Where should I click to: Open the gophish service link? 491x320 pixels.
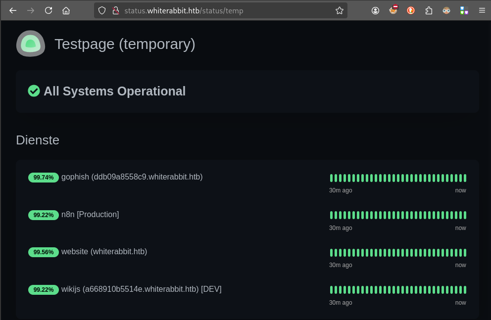pos(132,177)
